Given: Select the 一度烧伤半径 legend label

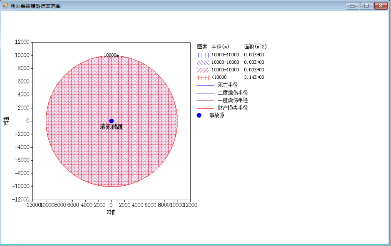Looking at the screenshot, I should 233,100.
